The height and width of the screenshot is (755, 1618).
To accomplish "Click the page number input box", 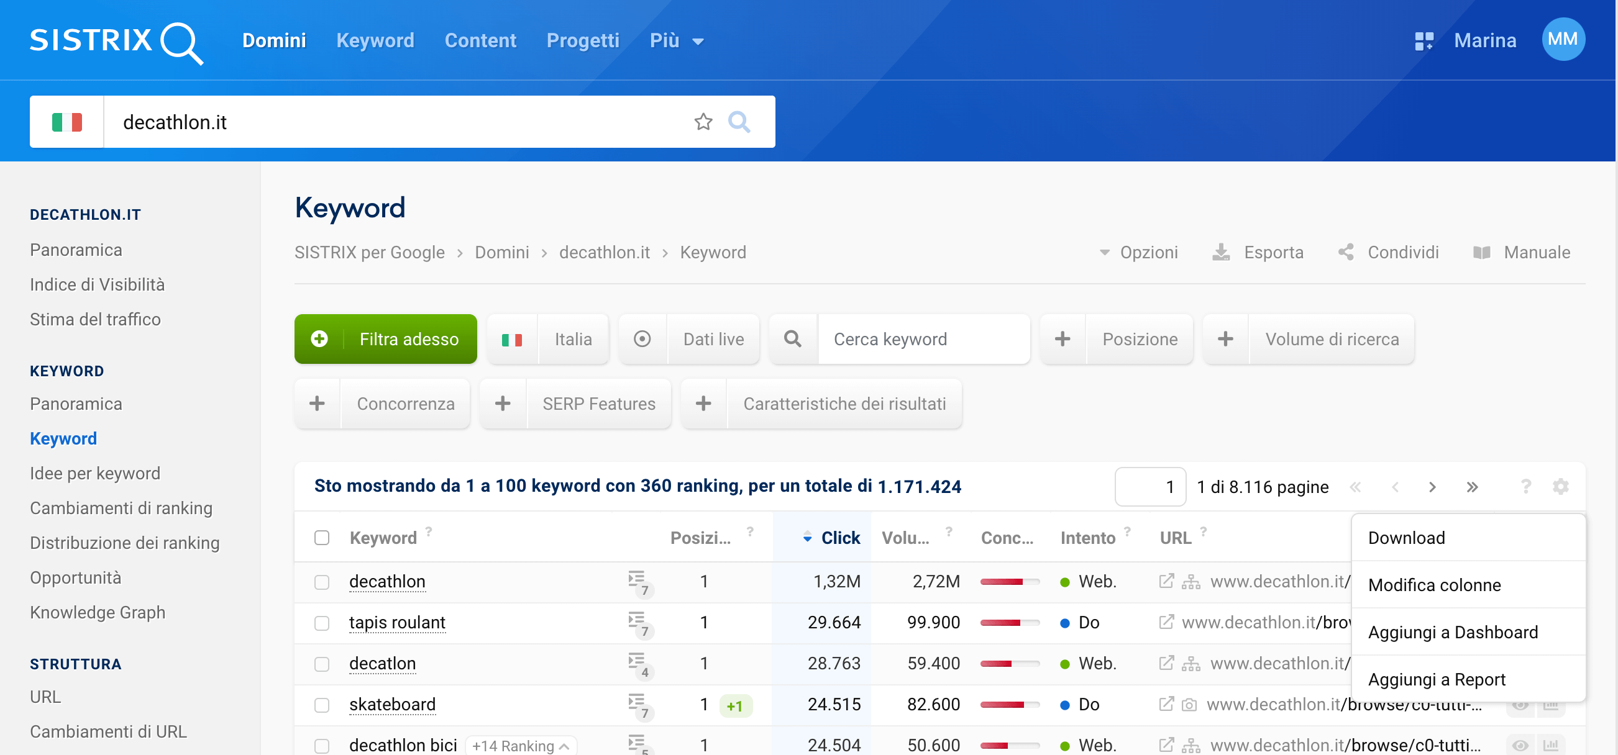I will (1150, 486).
